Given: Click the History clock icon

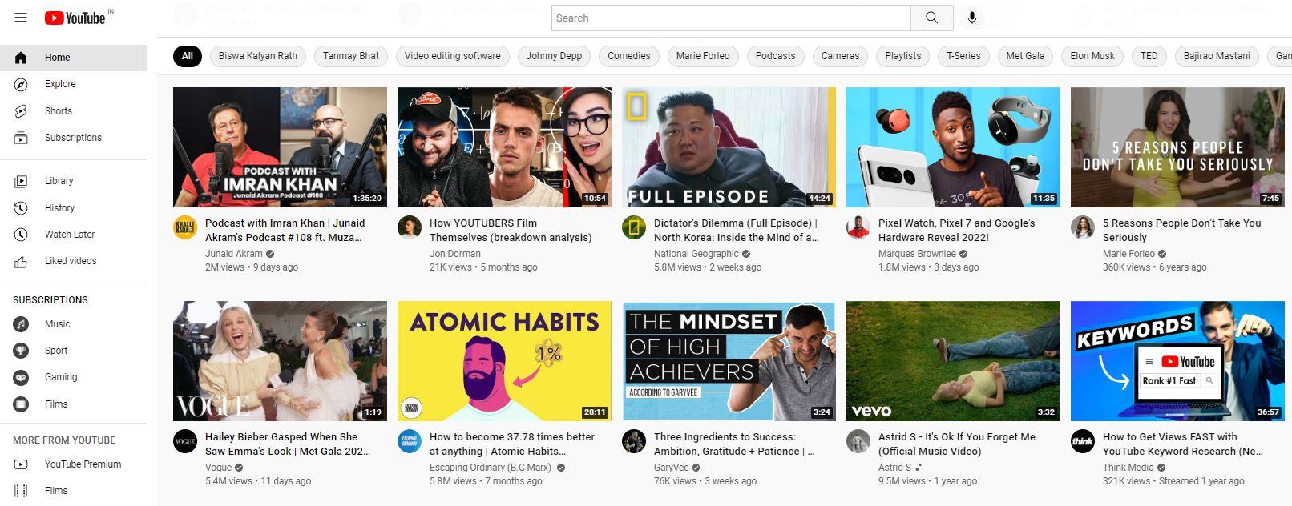Looking at the screenshot, I should click(x=21, y=208).
